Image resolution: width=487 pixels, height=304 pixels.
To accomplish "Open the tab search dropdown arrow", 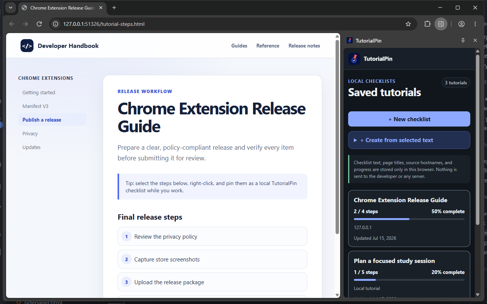I will (x=10, y=8).
